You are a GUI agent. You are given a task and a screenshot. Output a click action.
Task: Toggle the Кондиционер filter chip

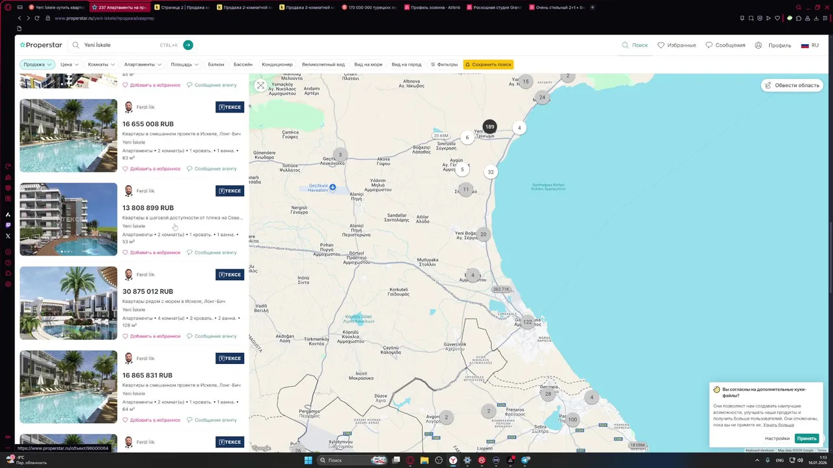click(x=277, y=64)
